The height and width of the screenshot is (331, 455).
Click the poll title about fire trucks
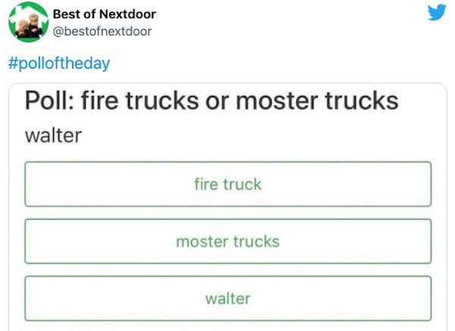212,101
